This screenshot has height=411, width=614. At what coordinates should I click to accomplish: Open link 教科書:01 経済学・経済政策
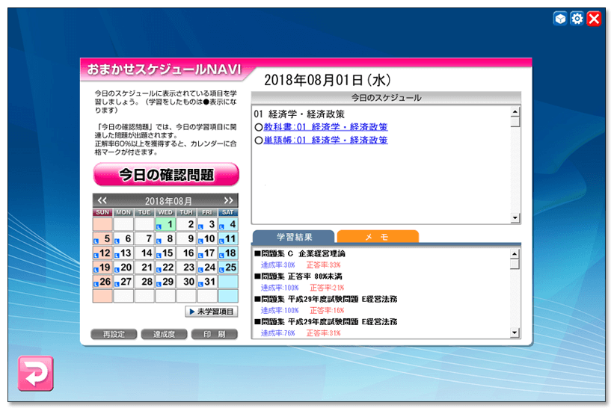tap(325, 127)
